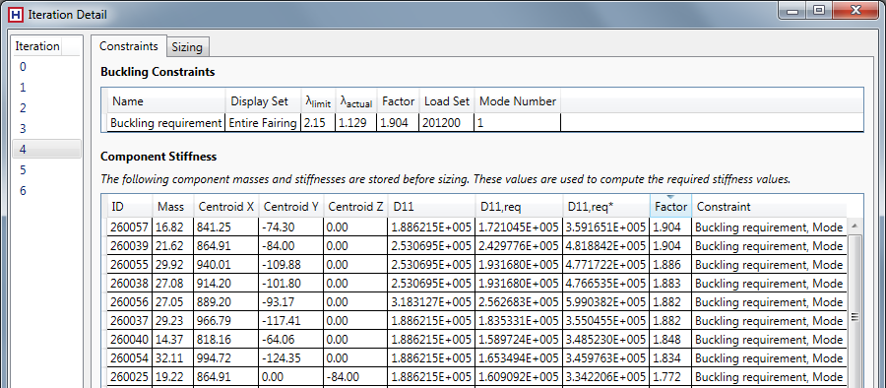This screenshot has height=388, width=886.
Task: Click the λactual value 1.129
Action: (x=356, y=123)
